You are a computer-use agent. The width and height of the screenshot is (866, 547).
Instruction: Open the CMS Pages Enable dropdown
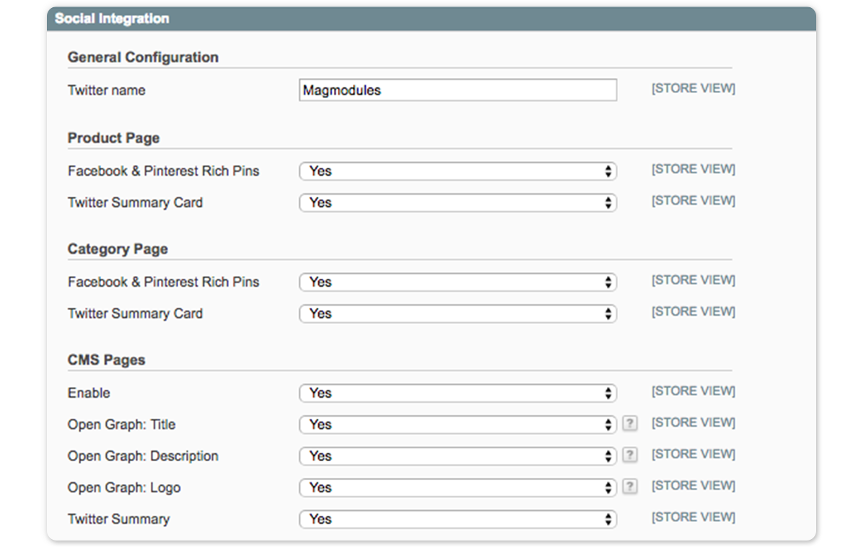(458, 393)
